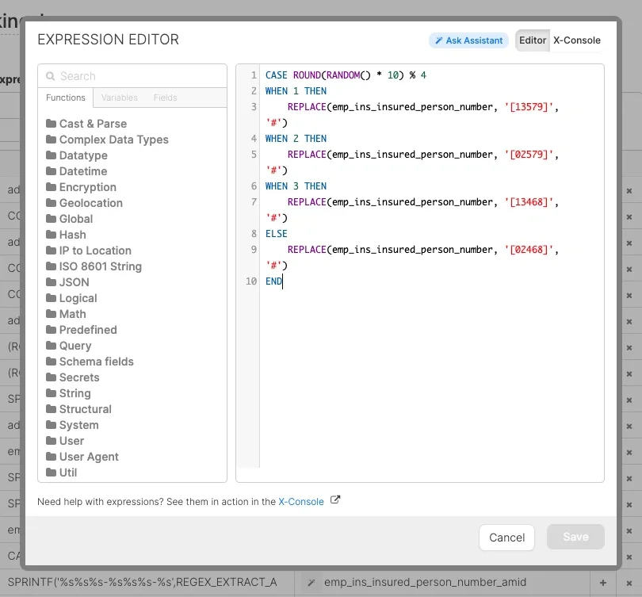Open the User folder

point(65,441)
